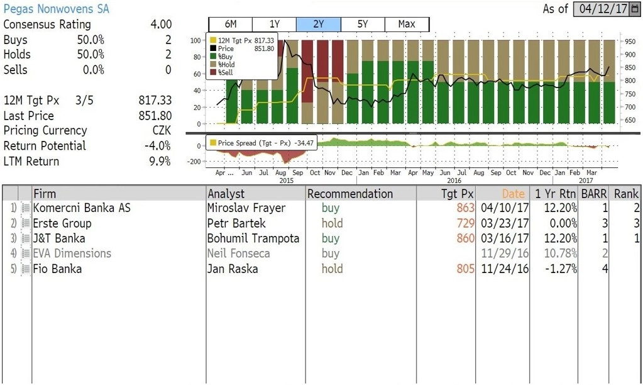Click the hold recommendation for Fio Banka

[332, 269]
